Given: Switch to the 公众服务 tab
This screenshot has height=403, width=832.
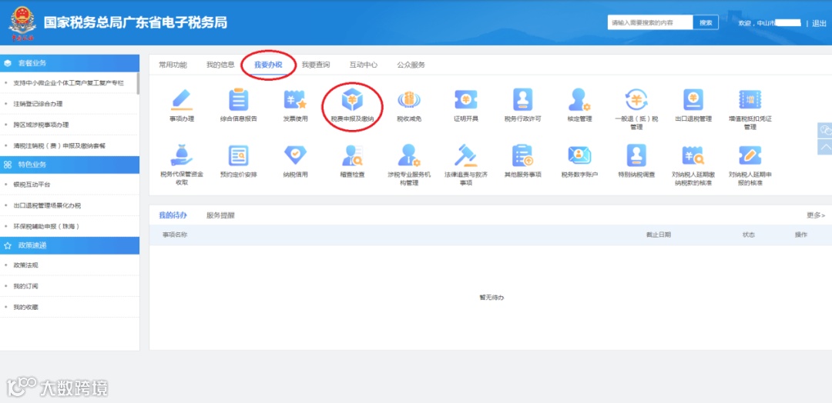Looking at the screenshot, I should tap(411, 65).
